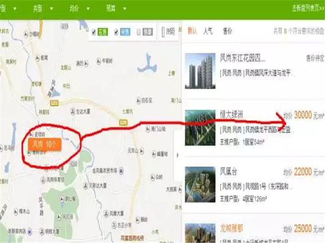Click the 主推户型: 4居室126m² text
Viewport: 325px width, 243px height.
243,199
